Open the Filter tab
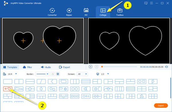The image size is (172, 112). pyautogui.click(x=28, y=67)
